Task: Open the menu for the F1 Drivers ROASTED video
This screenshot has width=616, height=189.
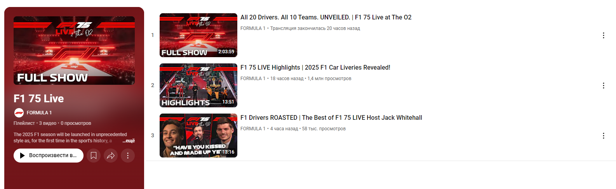Action: click(604, 136)
